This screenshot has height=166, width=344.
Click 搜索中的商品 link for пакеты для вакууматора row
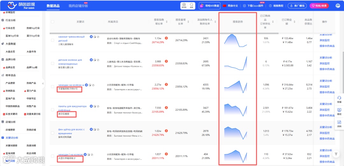(x=327, y=115)
